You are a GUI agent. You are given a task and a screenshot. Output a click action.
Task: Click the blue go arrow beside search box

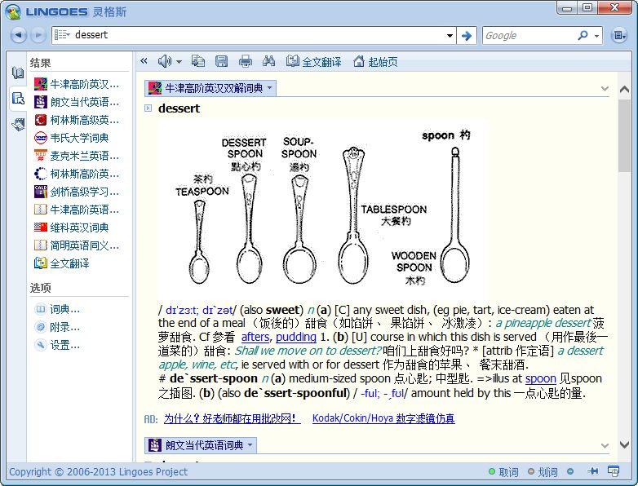click(467, 36)
